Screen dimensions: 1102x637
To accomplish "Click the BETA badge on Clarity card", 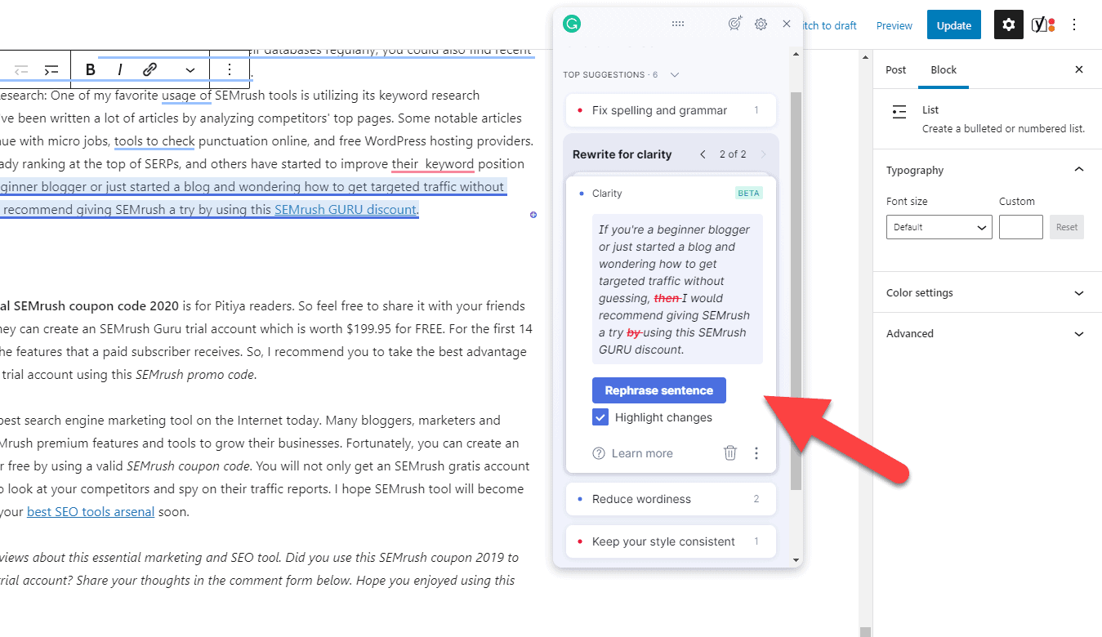I will click(748, 194).
